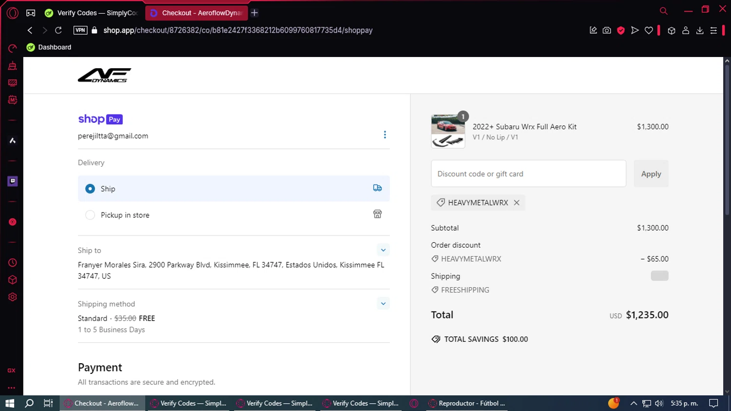The image size is (731, 411).
Task: Select Pickup in store radio option
Action: click(90, 215)
